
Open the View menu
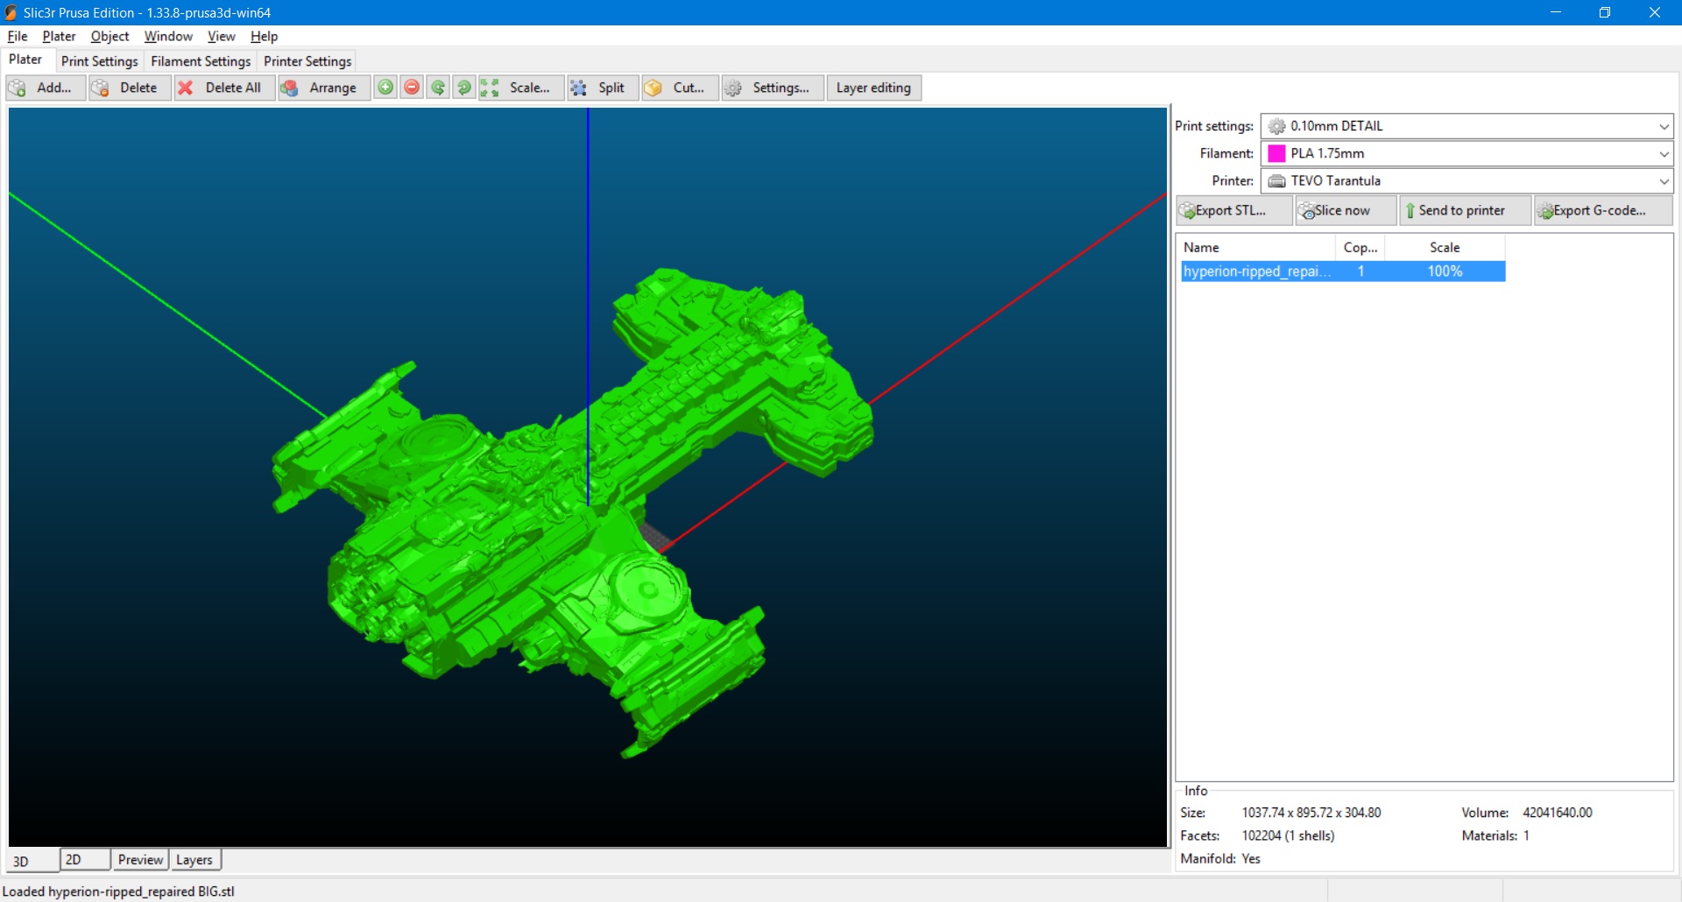pyautogui.click(x=221, y=36)
